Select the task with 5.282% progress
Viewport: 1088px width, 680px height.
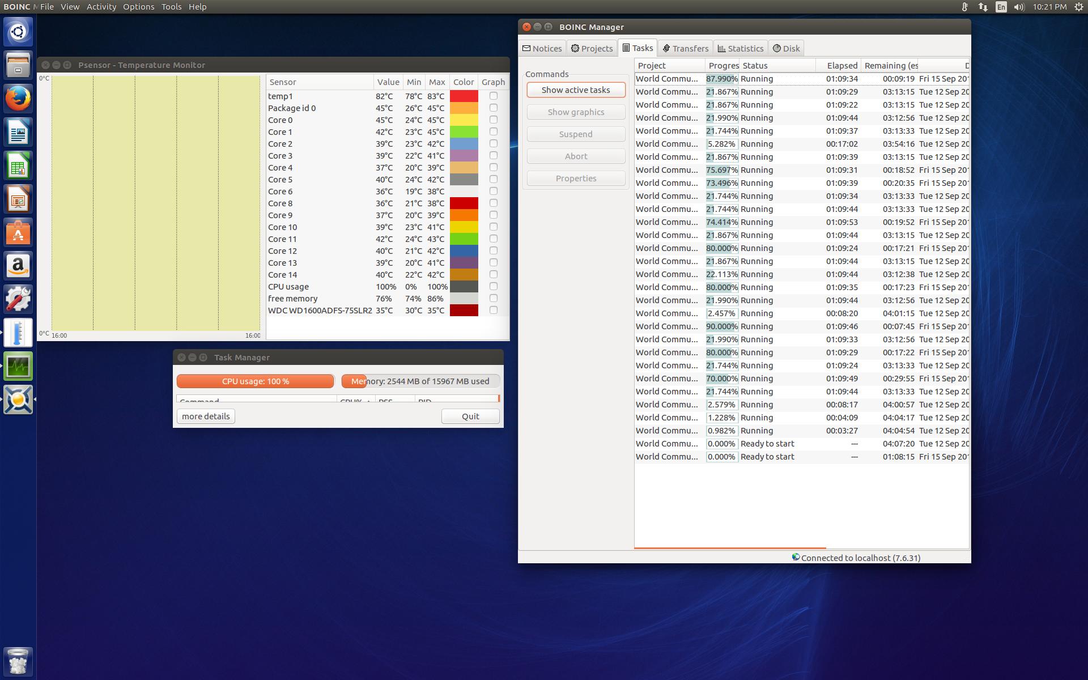pyautogui.click(x=802, y=144)
